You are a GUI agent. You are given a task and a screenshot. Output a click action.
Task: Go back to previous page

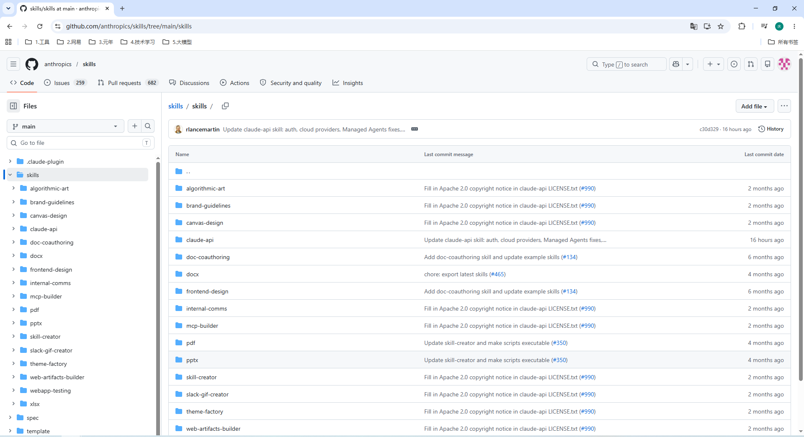[x=10, y=26]
